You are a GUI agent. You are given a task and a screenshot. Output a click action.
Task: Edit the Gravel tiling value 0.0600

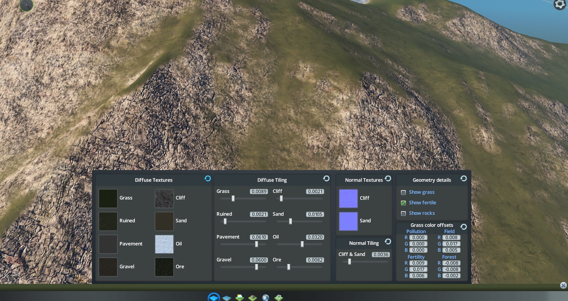pos(259,260)
